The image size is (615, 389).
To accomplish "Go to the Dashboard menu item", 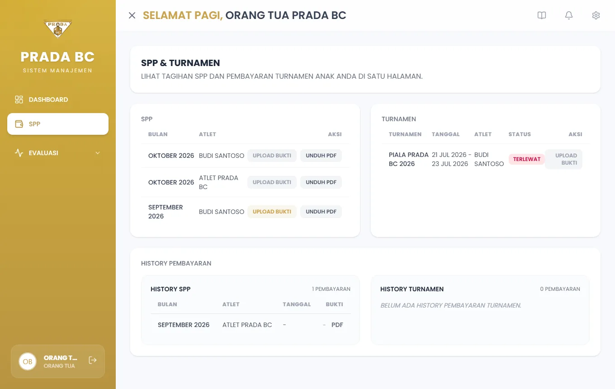I will click(x=58, y=100).
